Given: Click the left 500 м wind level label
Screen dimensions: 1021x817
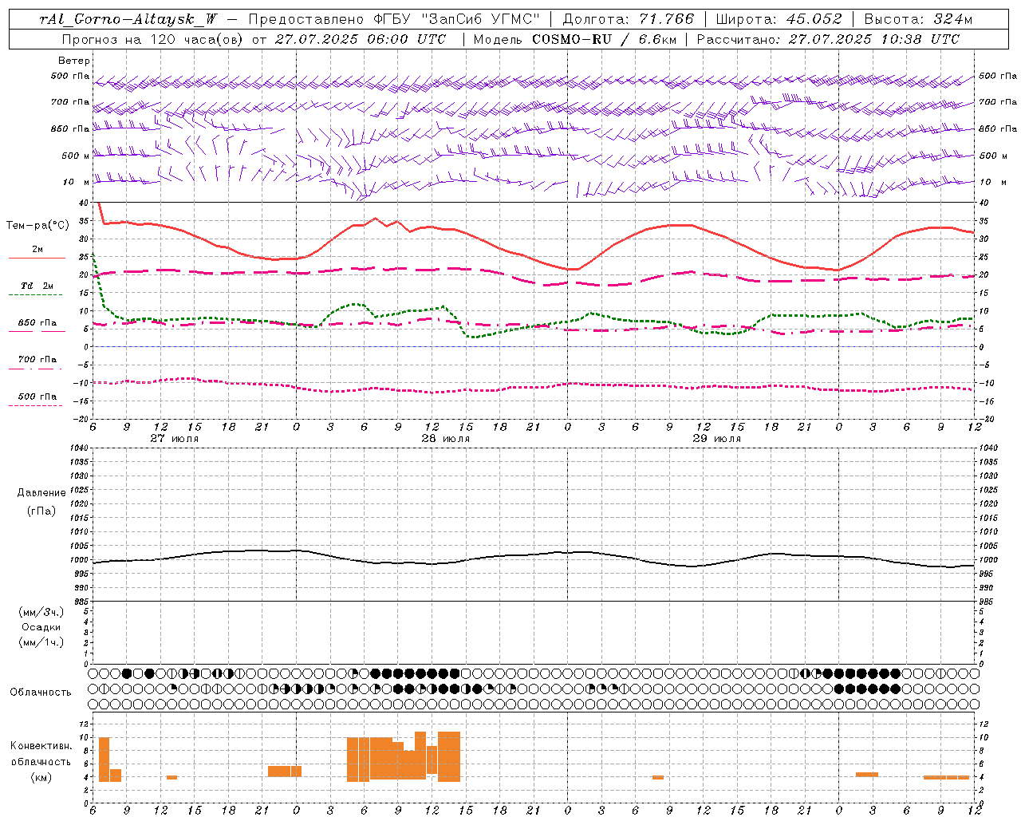Looking at the screenshot, I should pos(76,156).
